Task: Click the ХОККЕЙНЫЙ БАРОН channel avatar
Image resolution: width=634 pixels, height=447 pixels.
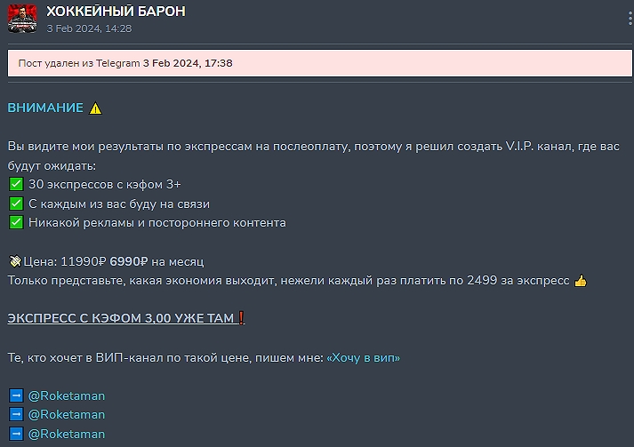Action: tap(22, 19)
